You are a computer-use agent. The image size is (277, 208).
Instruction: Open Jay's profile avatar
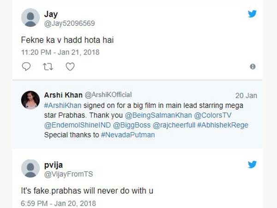(30, 18)
